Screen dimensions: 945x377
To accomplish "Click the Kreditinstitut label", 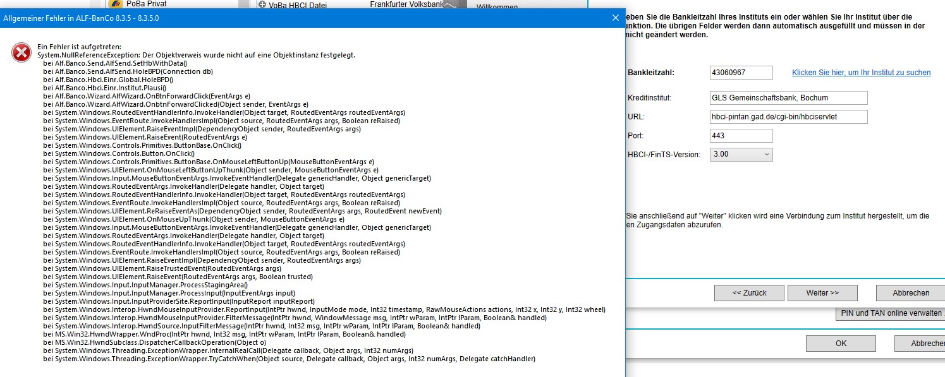I will click(649, 98).
